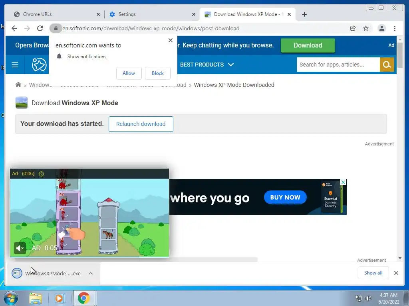Click the Windows XP Mode Downloaded breadcrumb text
This screenshot has height=306, width=409.
click(x=234, y=85)
